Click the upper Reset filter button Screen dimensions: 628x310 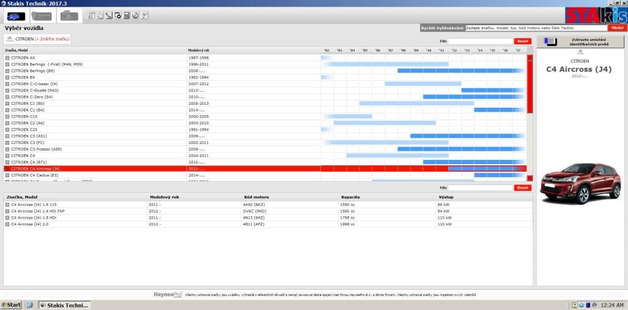click(523, 41)
